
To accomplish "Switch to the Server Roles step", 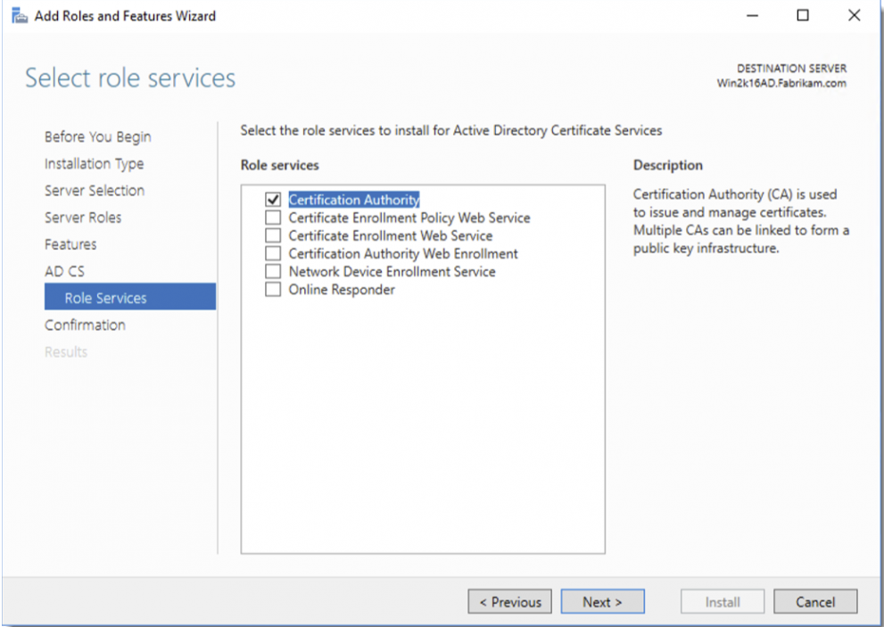I will tap(83, 218).
